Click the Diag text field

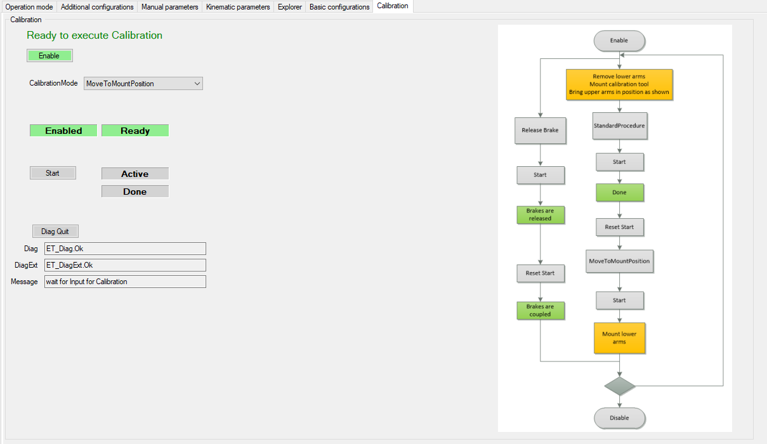pos(125,249)
